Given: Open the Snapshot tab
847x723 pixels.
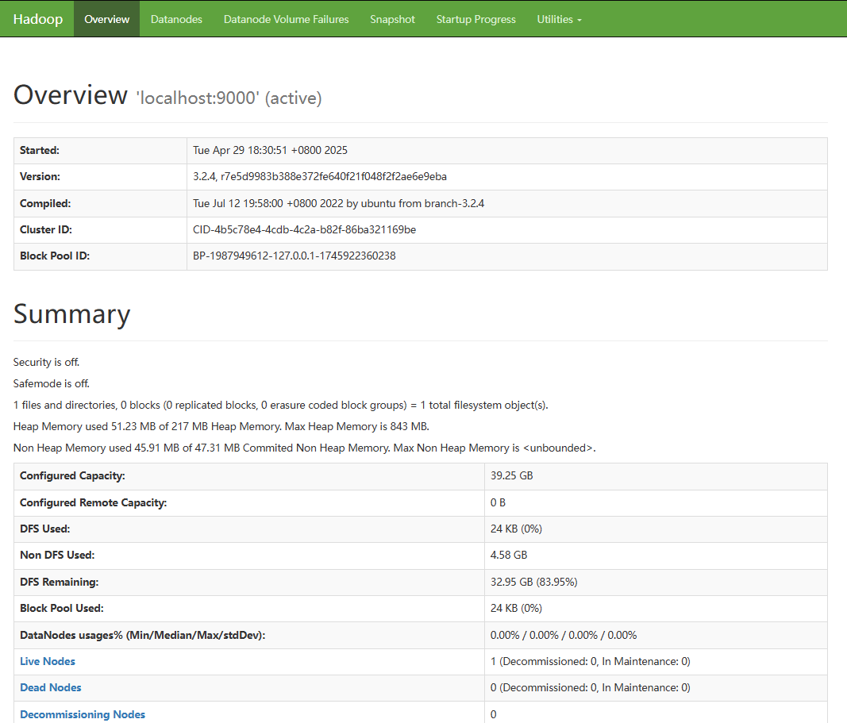Looking at the screenshot, I should click(x=392, y=19).
